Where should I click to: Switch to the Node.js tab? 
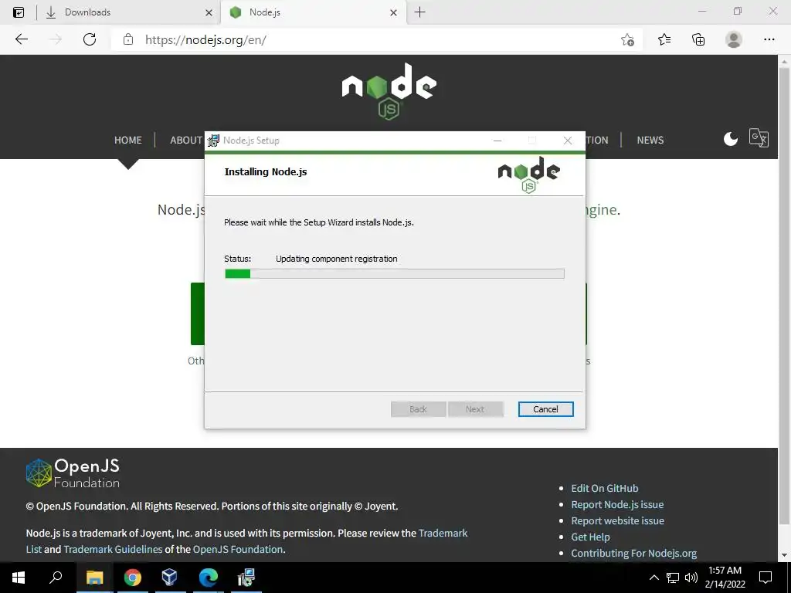[313, 12]
